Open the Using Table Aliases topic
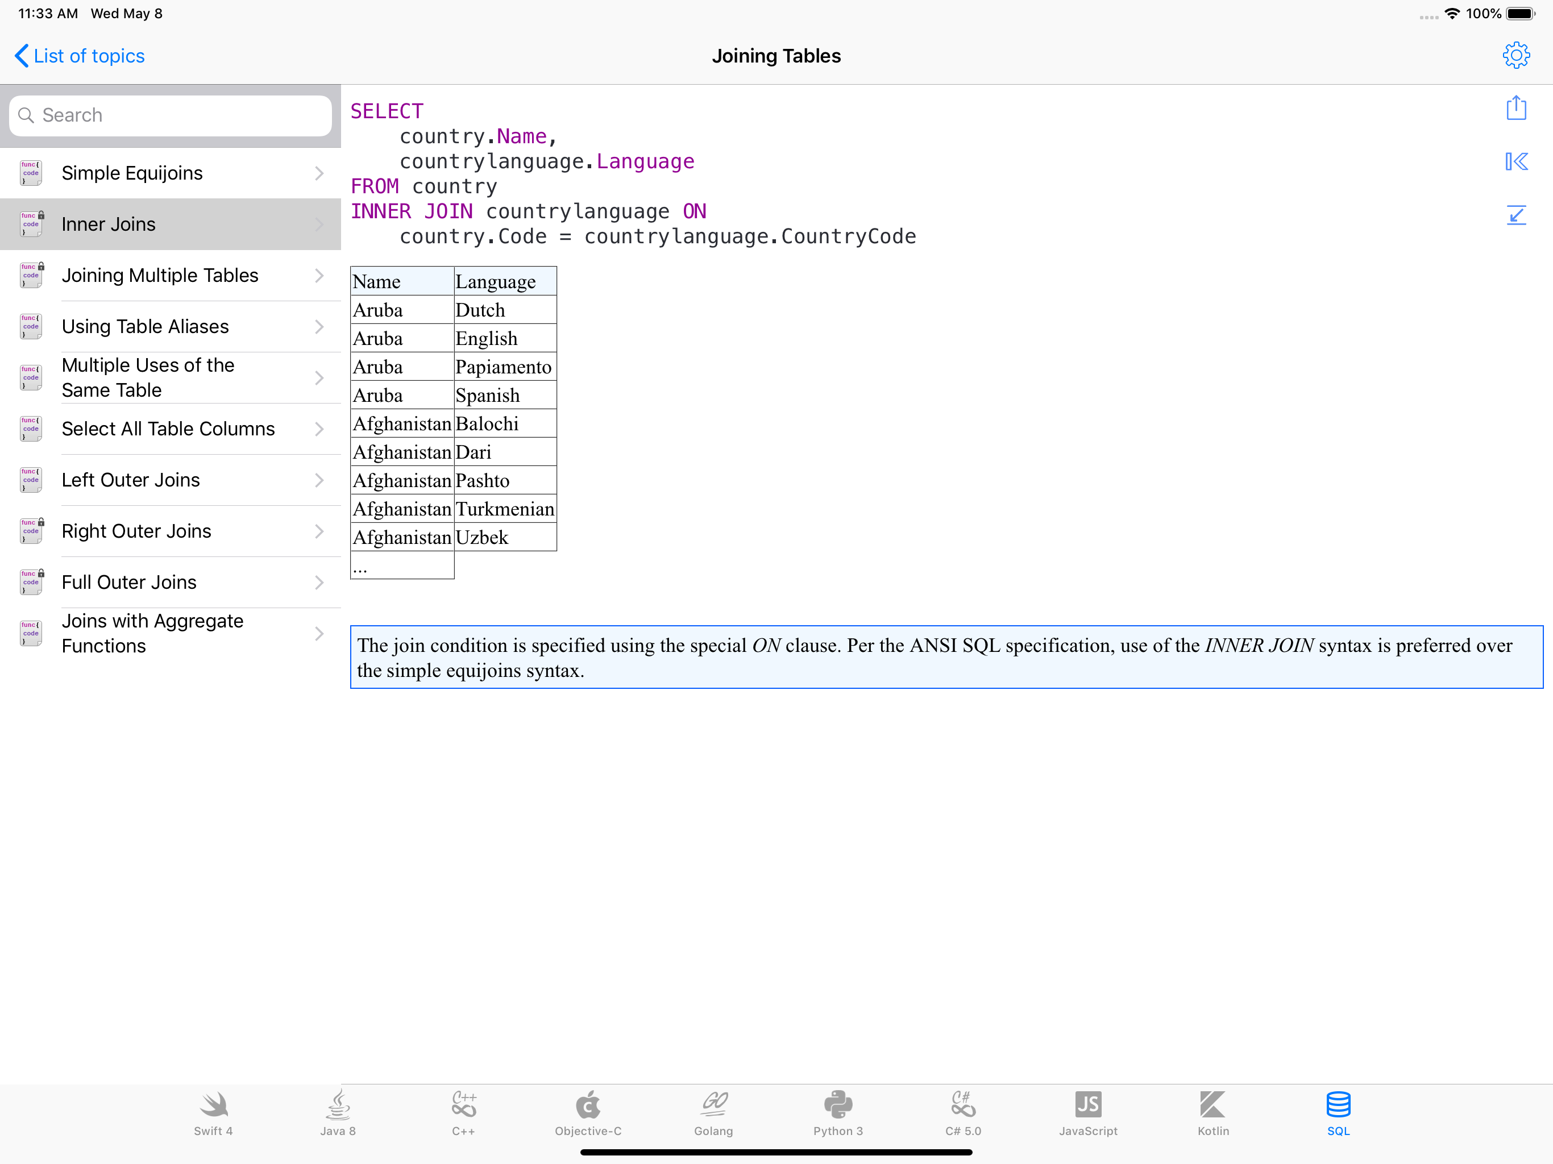 coord(146,326)
